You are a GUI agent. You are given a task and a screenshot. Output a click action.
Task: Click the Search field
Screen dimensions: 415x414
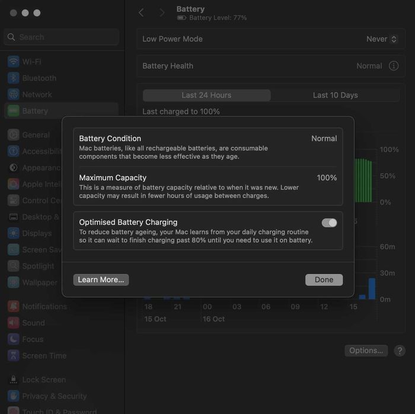(62, 37)
